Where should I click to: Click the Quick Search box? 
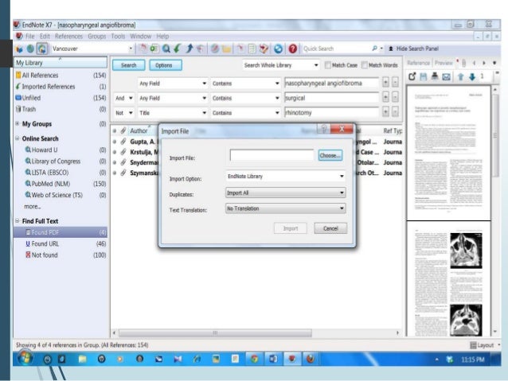point(337,49)
